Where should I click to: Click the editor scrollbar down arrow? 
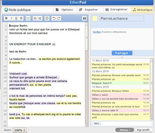click(87, 125)
